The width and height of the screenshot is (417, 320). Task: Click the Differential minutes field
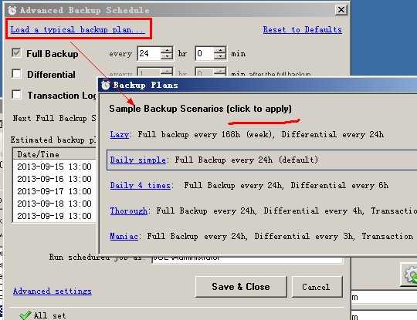(x=205, y=72)
